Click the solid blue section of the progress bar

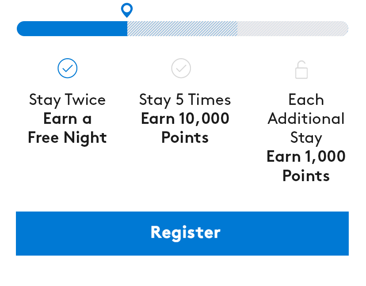tap(72, 29)
